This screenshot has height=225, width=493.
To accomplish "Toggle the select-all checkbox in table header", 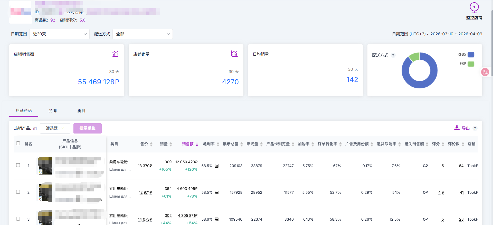I will (18, 144).
